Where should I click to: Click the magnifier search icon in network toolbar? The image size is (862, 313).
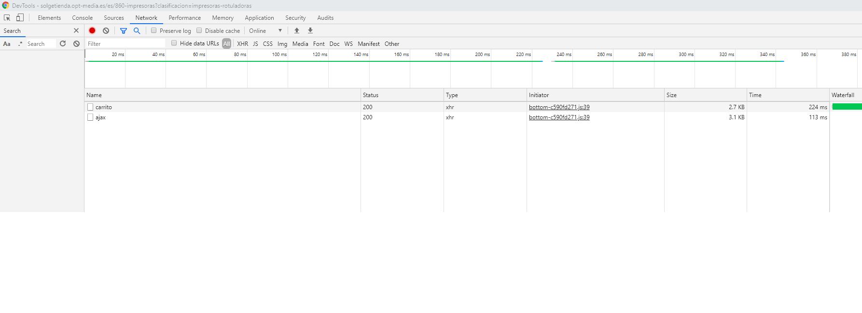click(x=137, y=30)
